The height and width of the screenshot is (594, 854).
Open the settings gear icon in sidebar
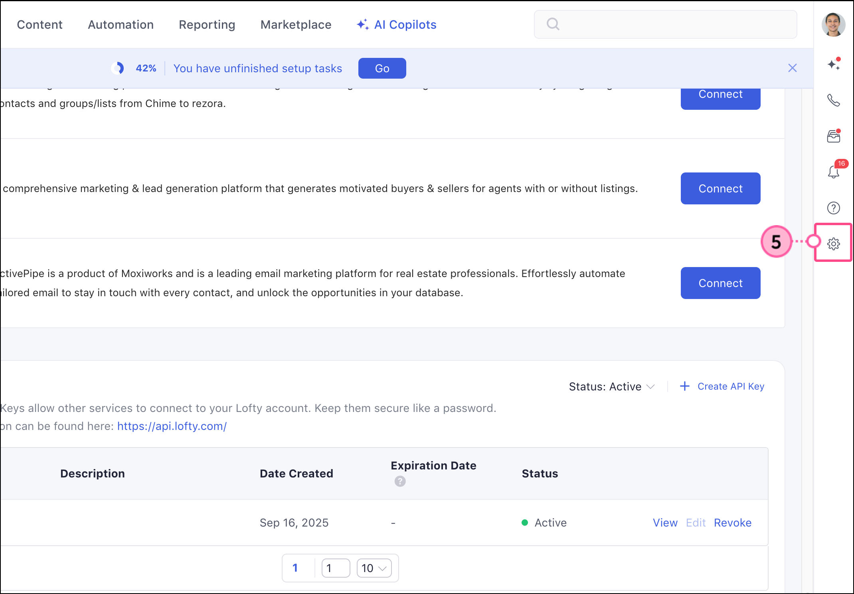[833, 244]
